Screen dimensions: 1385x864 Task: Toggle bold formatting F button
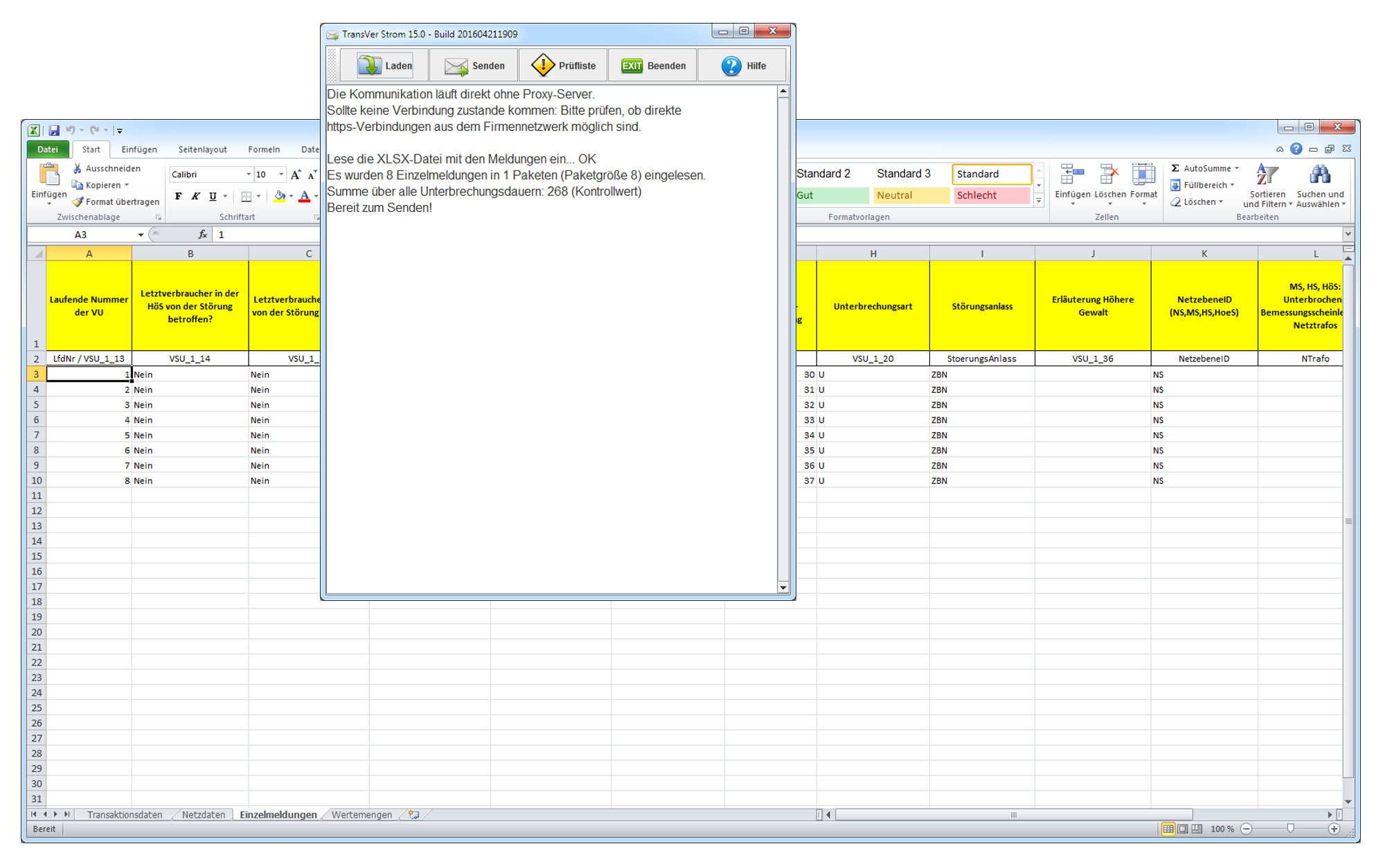179,197
